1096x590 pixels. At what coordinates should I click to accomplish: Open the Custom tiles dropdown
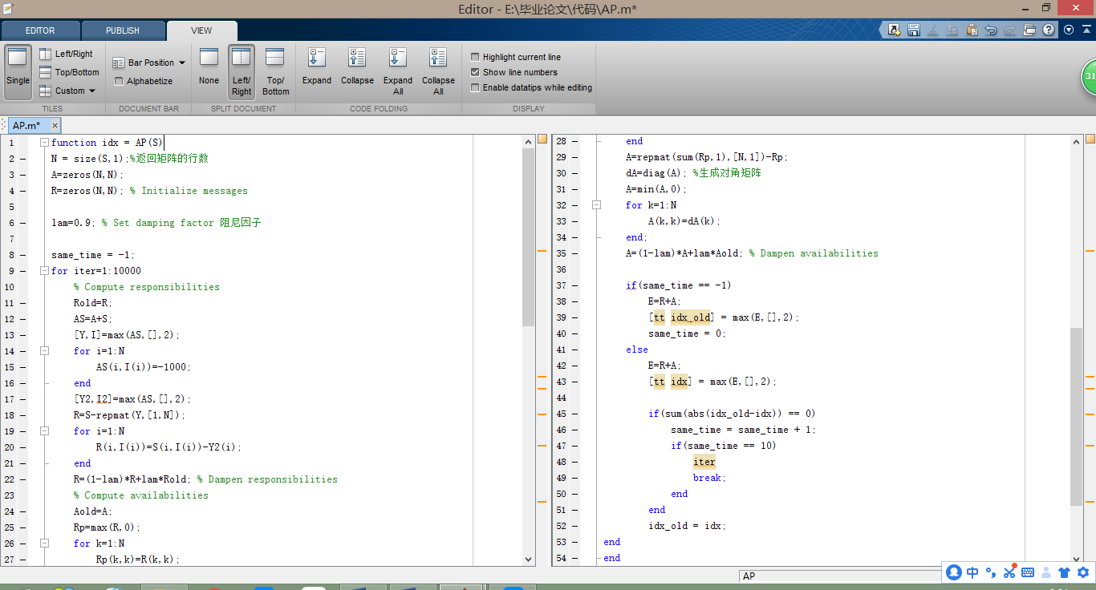click(68, 91)
